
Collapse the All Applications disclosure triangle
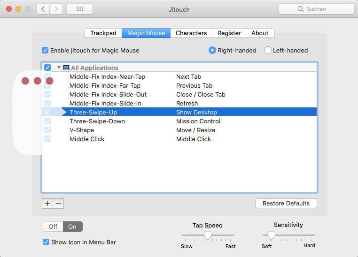(59, 68)
